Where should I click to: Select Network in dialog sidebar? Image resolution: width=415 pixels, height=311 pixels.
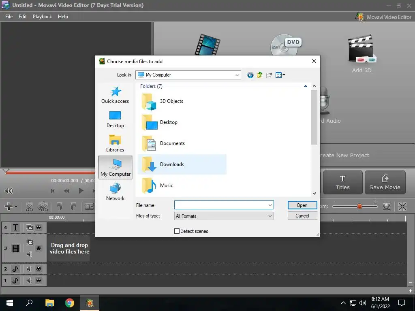tap(115, 192)
